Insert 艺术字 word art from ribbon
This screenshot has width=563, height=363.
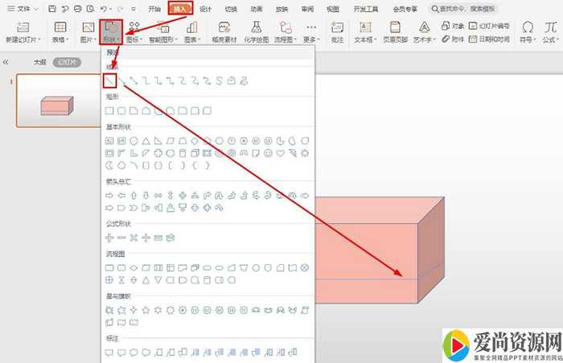coord(423,32)
